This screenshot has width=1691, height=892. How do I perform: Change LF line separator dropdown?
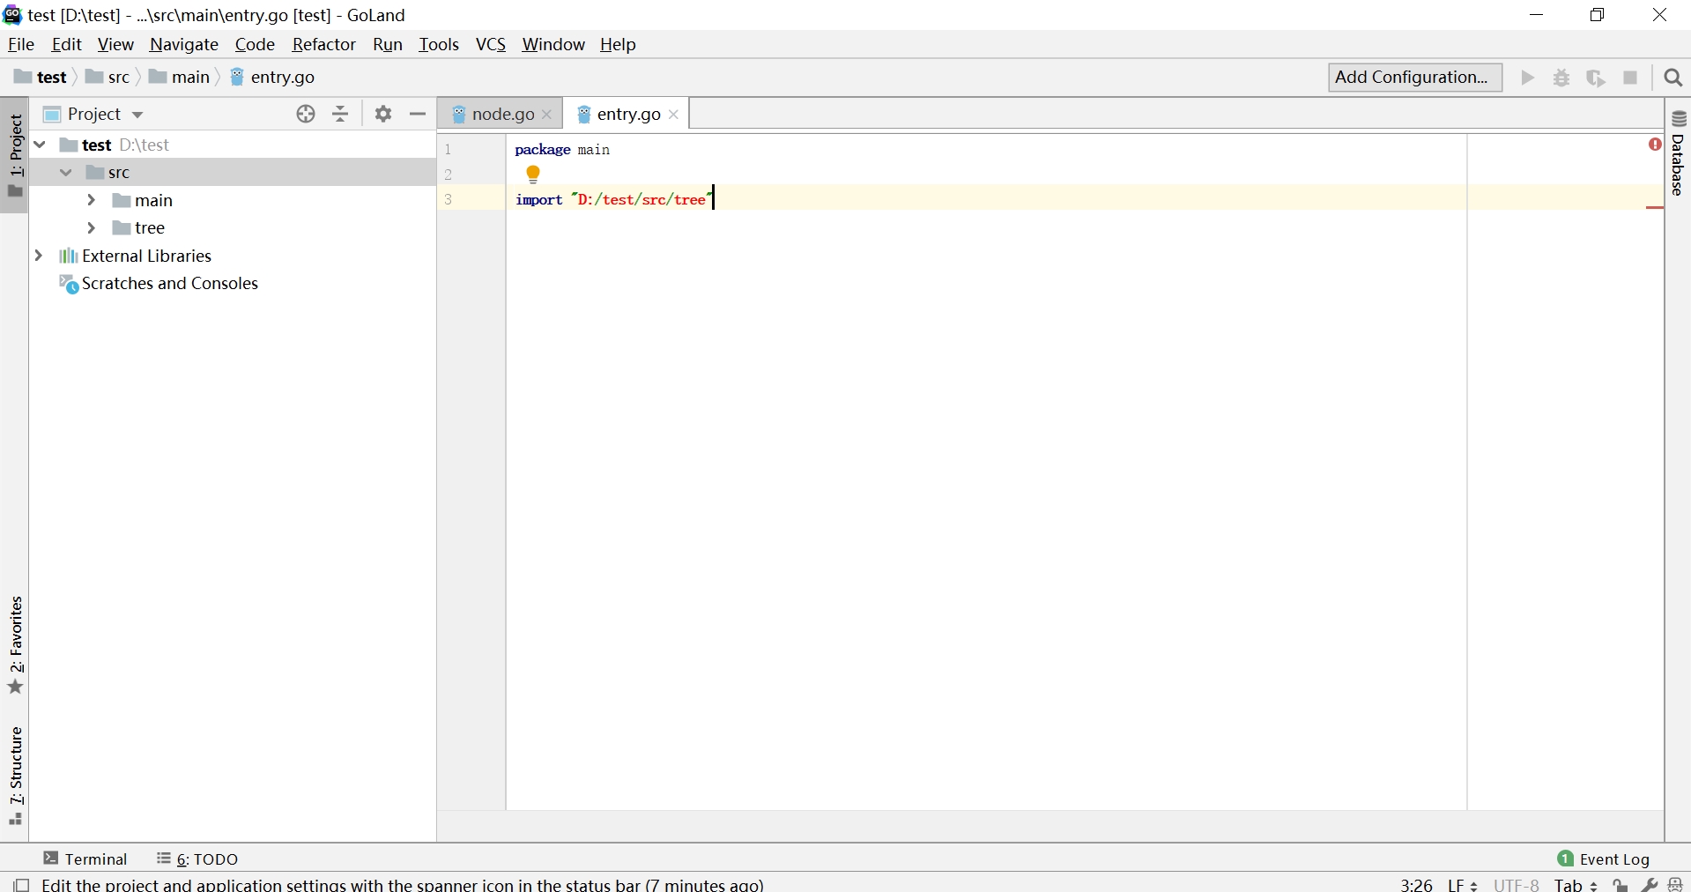coord(1464,885)
